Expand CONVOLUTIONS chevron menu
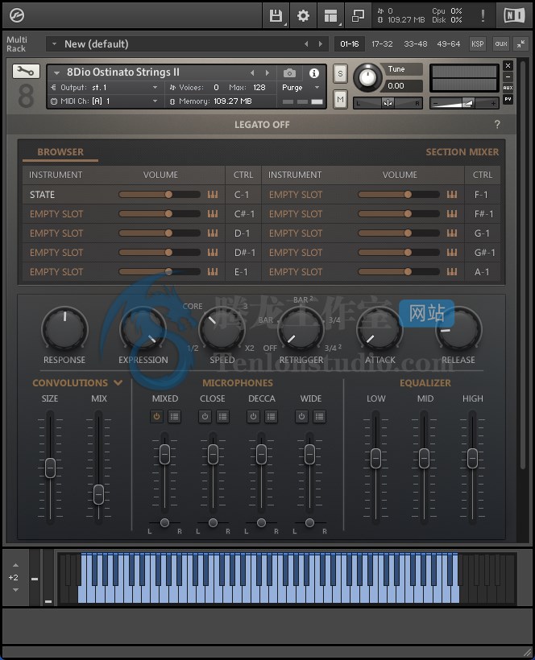 tap(118, 382)
